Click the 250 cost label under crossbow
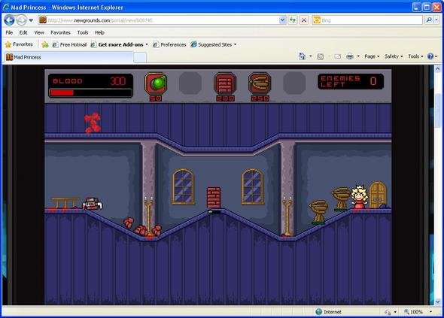The height and width of the screenshot is (318, 444). 260,98
